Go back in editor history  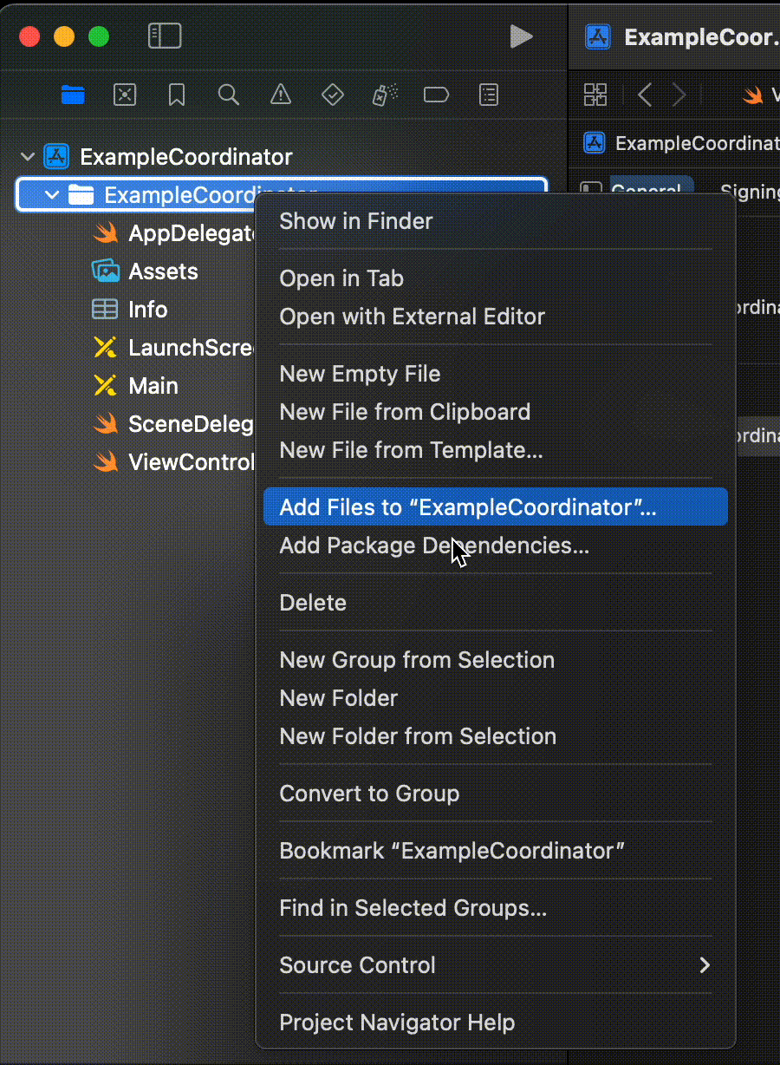645,95
